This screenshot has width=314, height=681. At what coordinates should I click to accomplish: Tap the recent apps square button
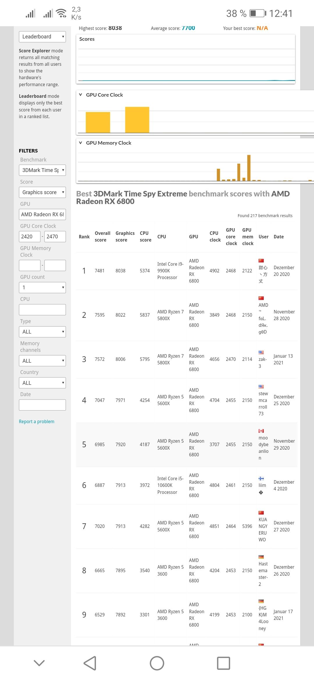pyautogui.click(x=223, y=663)
